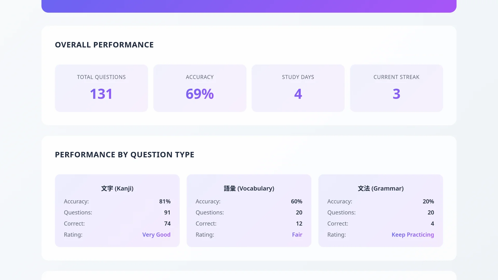Select the Kanji accuracy value 81%
This screenshot has width=498, height=280.
pos(165,201)
